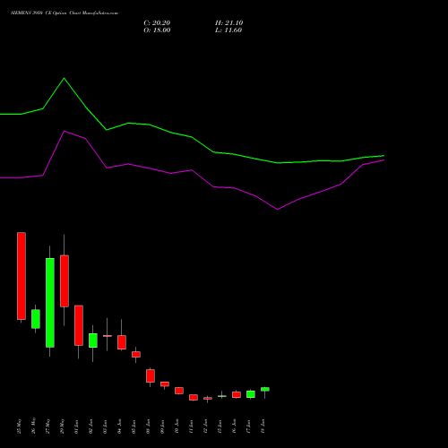
Task: Click the red candle for 04 Jun
Action: pos(122,342)
